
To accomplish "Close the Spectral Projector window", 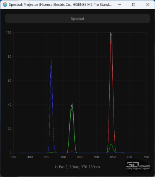I will [x=148, y=5].
